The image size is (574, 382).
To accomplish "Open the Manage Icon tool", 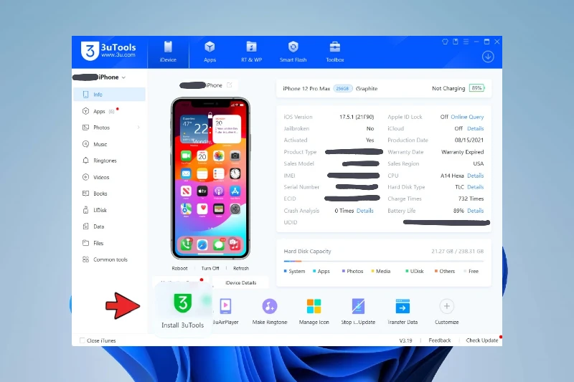I will 314,312.
